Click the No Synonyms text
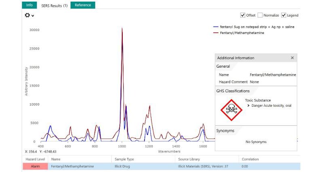Screen dimensions: 323x172 tap(256, 142)
